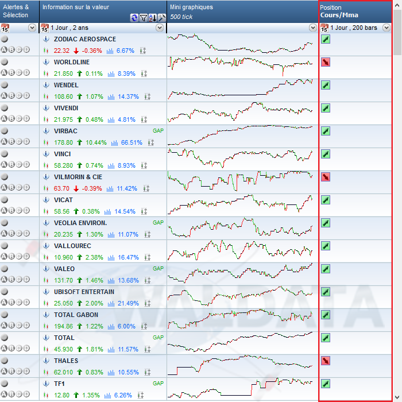402x402 pixels.
Task: Click range icon after 66.51% for VIRBAC
Action: [x=150, y=142]
